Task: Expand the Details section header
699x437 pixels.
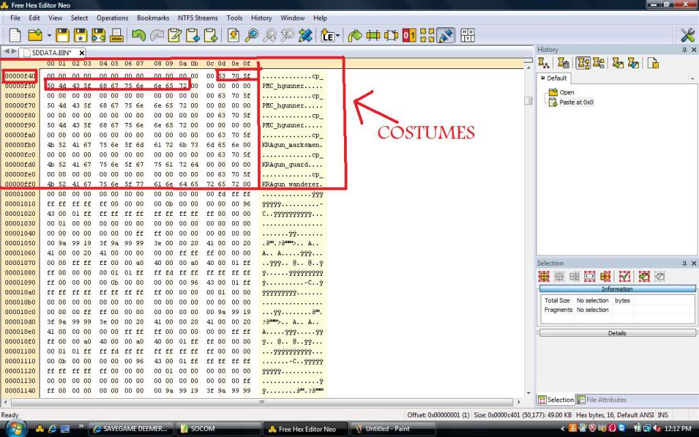Action: point(617,333)
